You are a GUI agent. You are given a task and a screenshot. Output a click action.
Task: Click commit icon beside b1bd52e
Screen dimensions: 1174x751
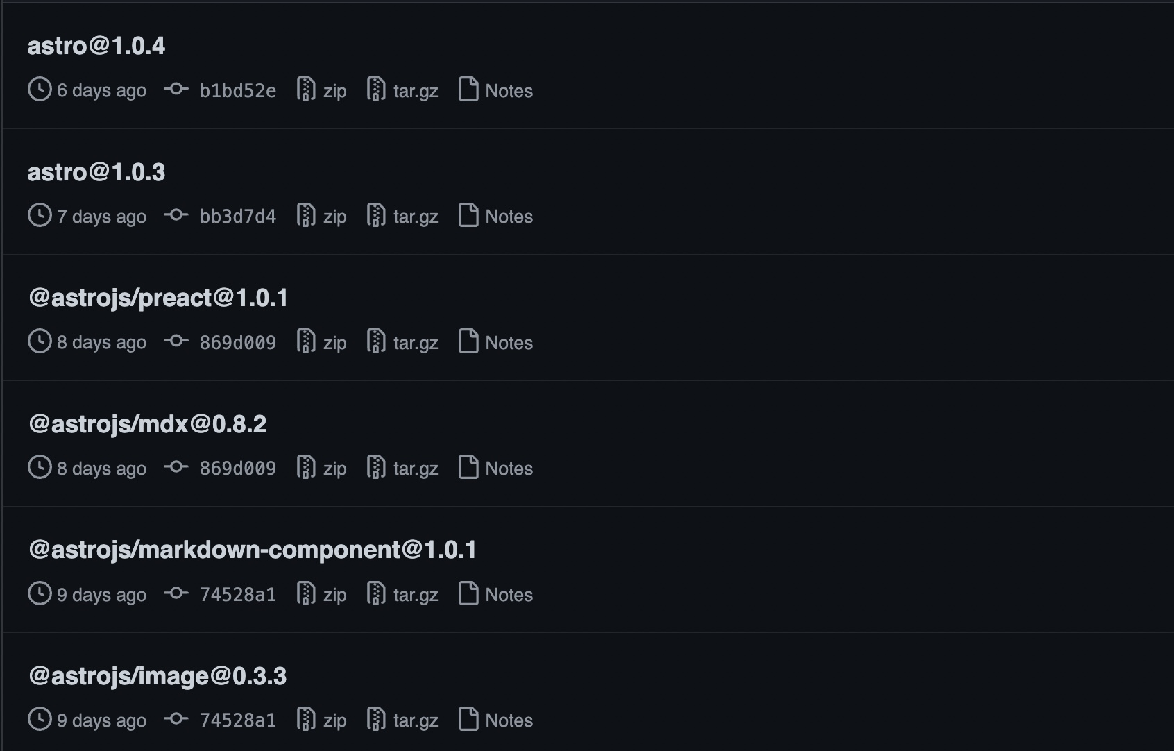click(176, 90)
